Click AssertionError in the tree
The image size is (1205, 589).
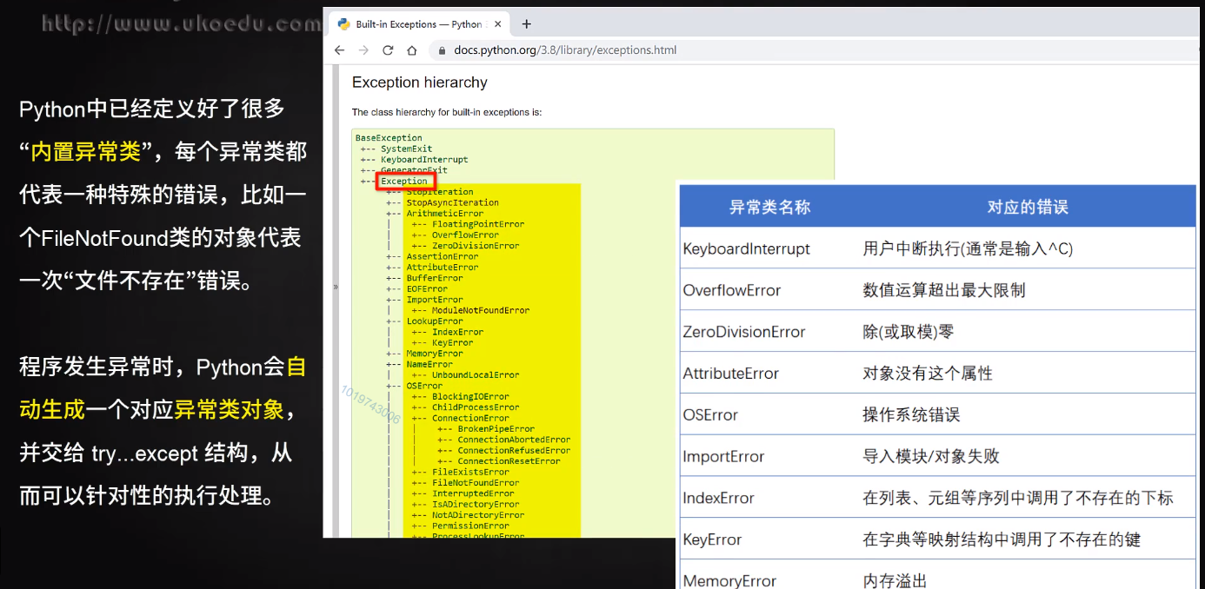[x=442, y=256]
